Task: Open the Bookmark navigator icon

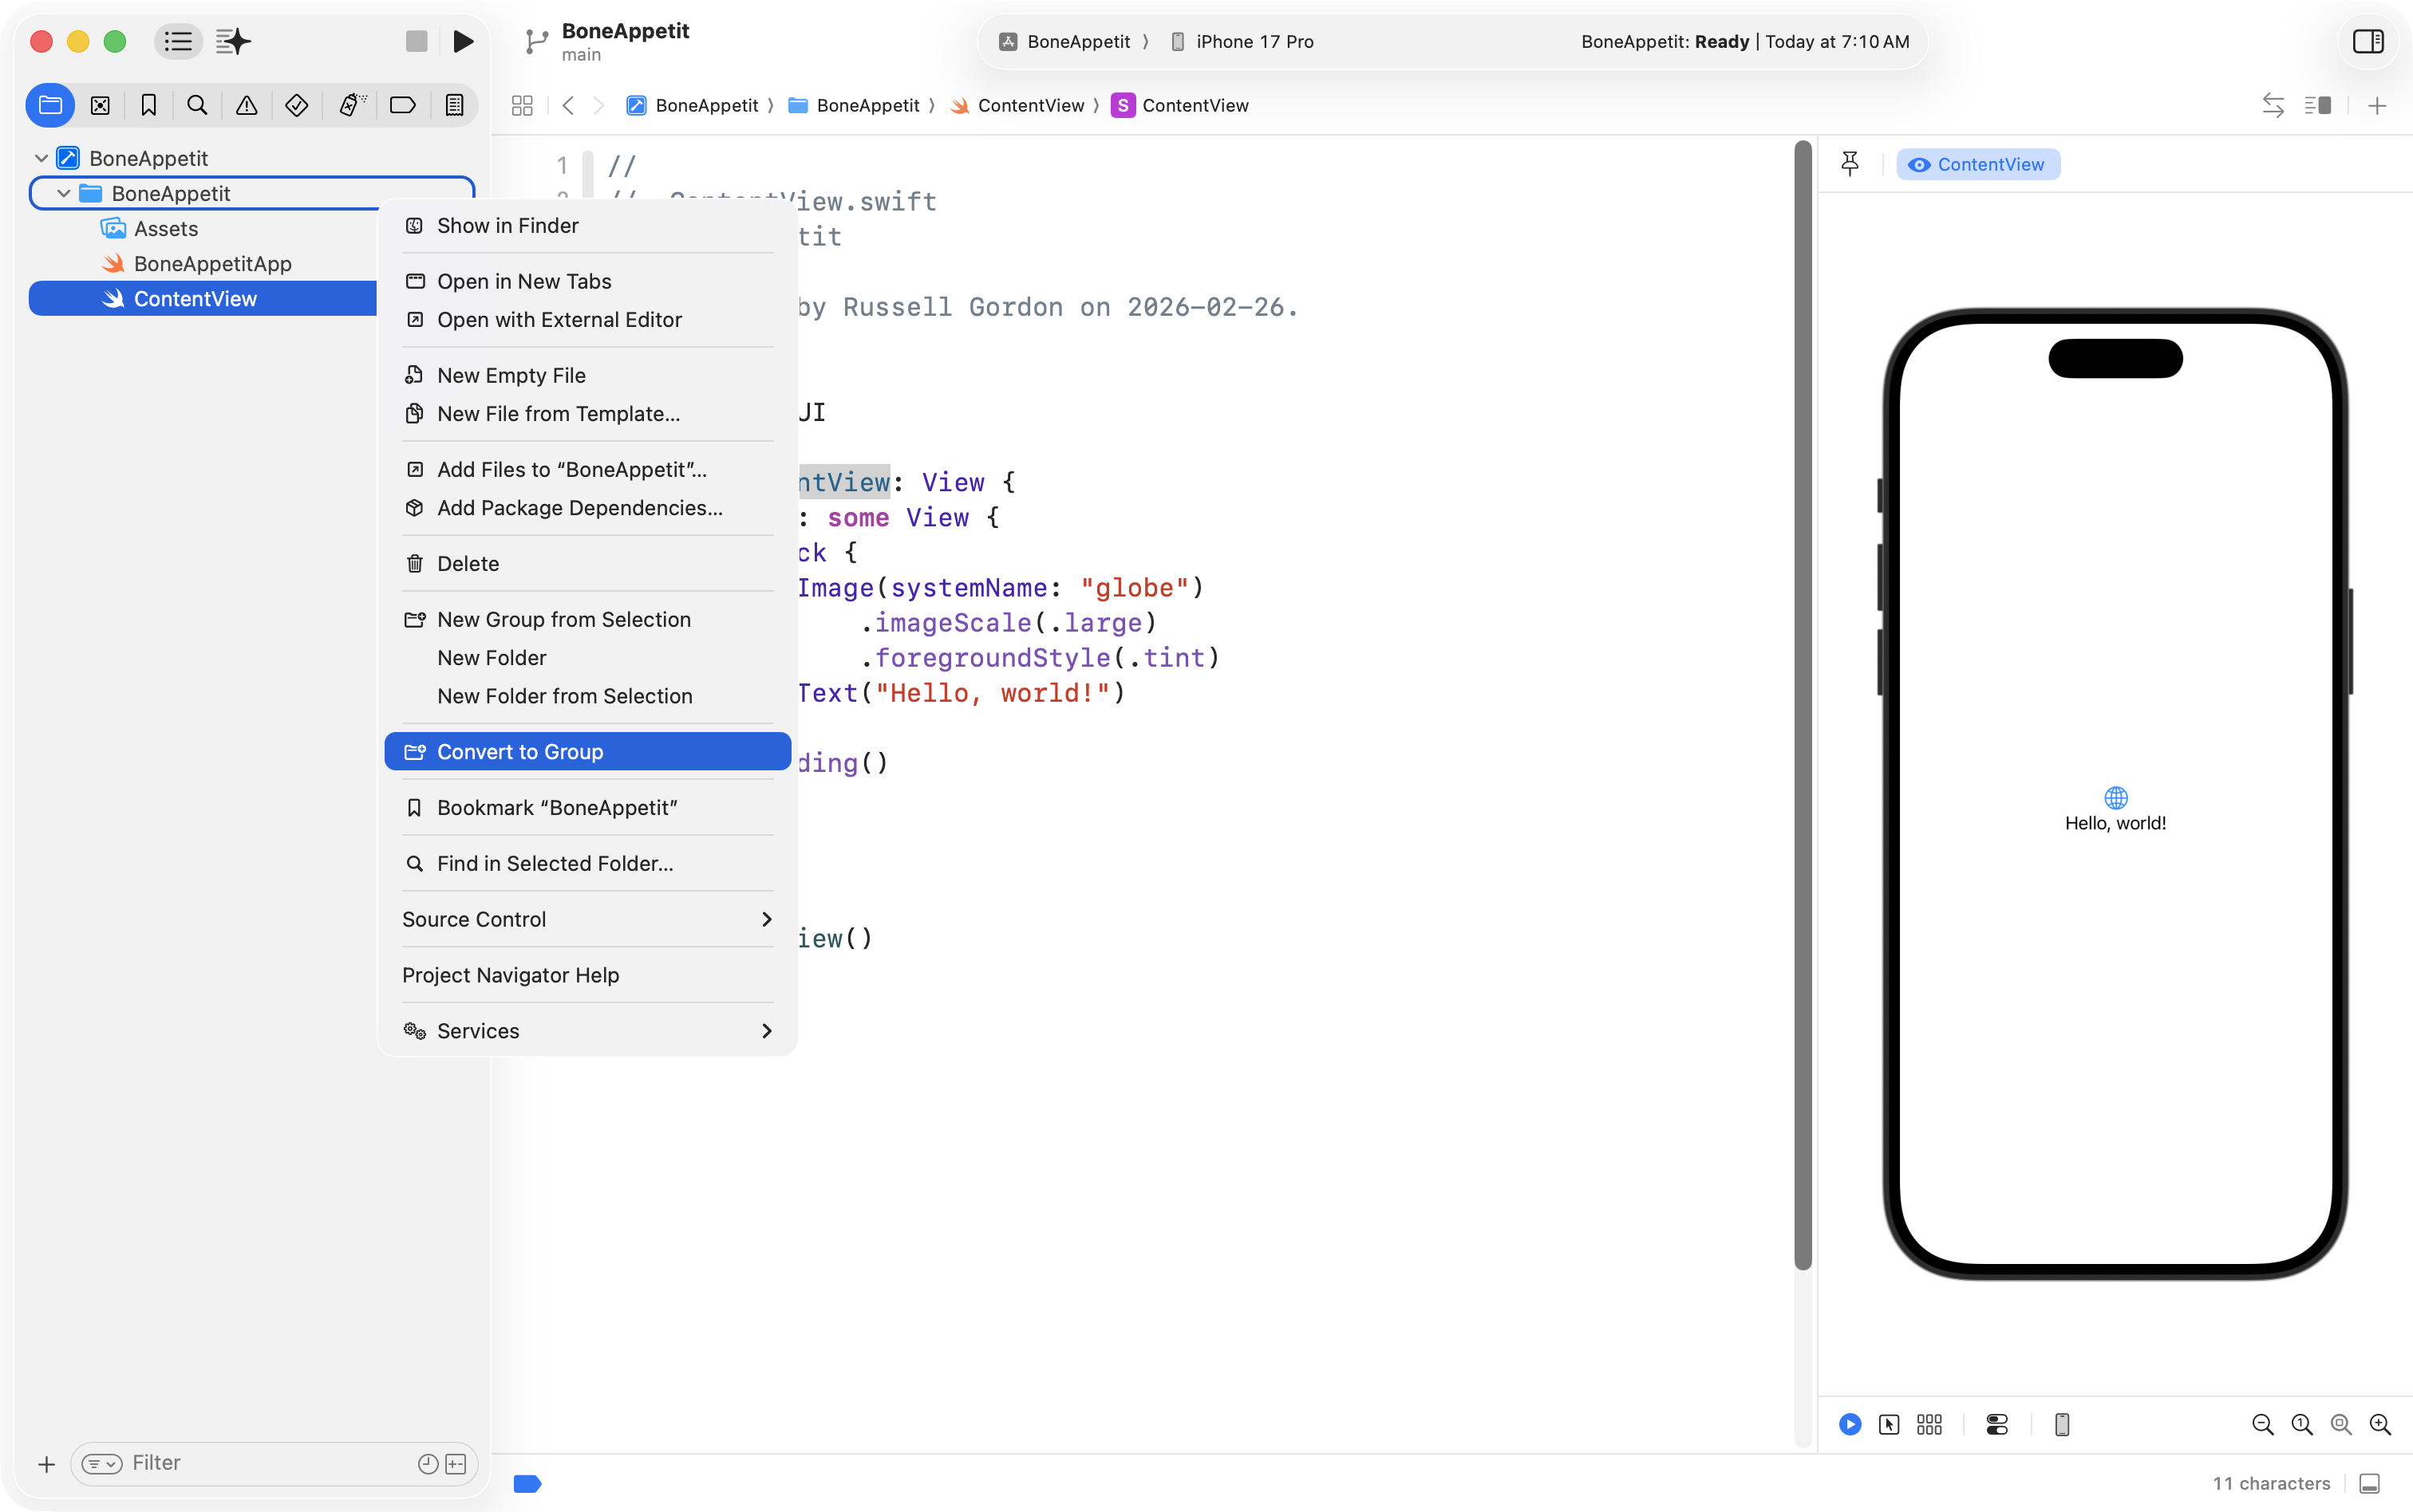Action: [x=149, y=105]
